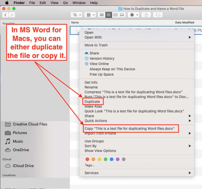The width and height of the screenshot is (202, 189).
Task: Click the Edit Tags toolbar button
Action: (x=158, y=15)
